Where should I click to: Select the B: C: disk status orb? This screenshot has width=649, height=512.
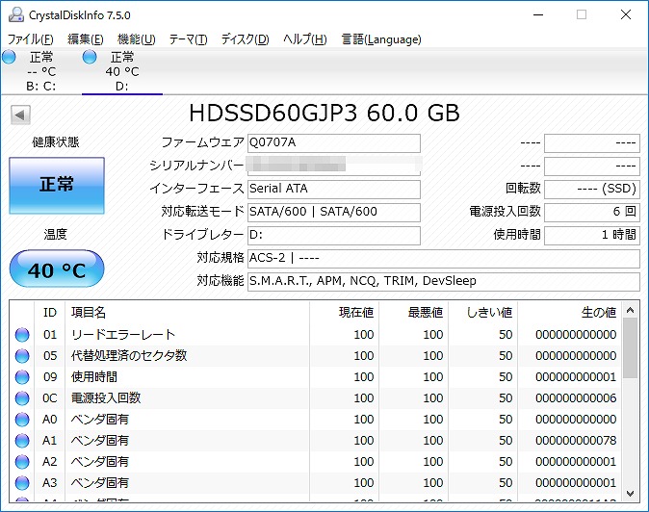click(x=10, y=58)
